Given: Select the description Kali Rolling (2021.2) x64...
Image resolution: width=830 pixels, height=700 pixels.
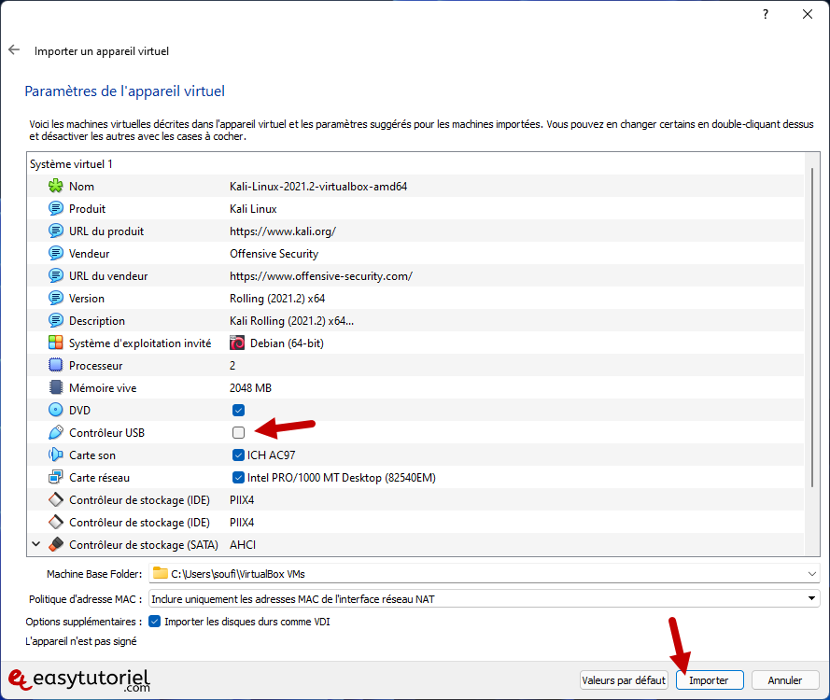Looking at the screenshot, I should coord(291,321).
